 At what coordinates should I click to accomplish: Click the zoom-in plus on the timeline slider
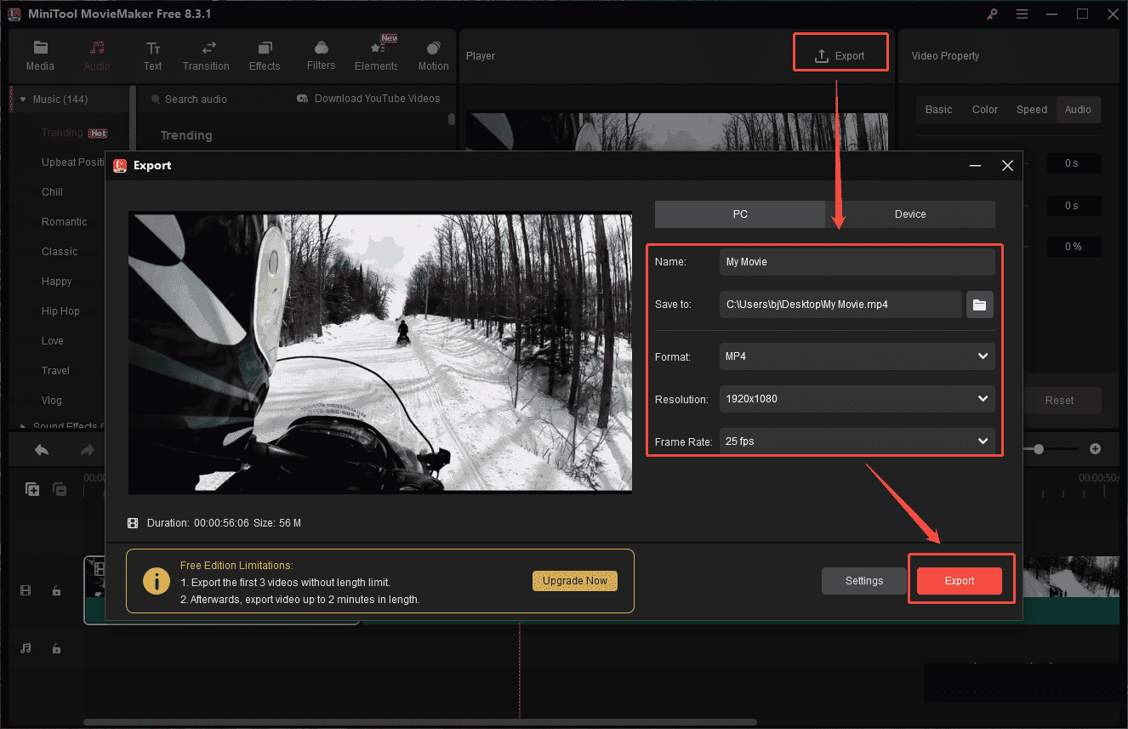point(1095,448)
